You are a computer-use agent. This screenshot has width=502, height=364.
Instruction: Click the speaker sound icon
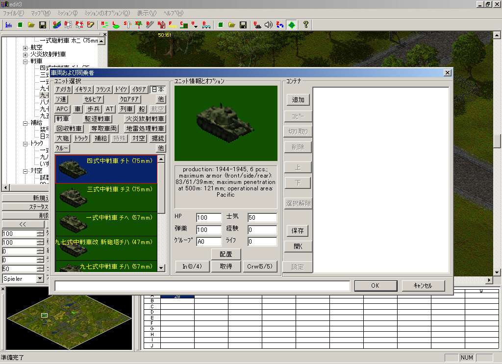click(x=268, y=25)
